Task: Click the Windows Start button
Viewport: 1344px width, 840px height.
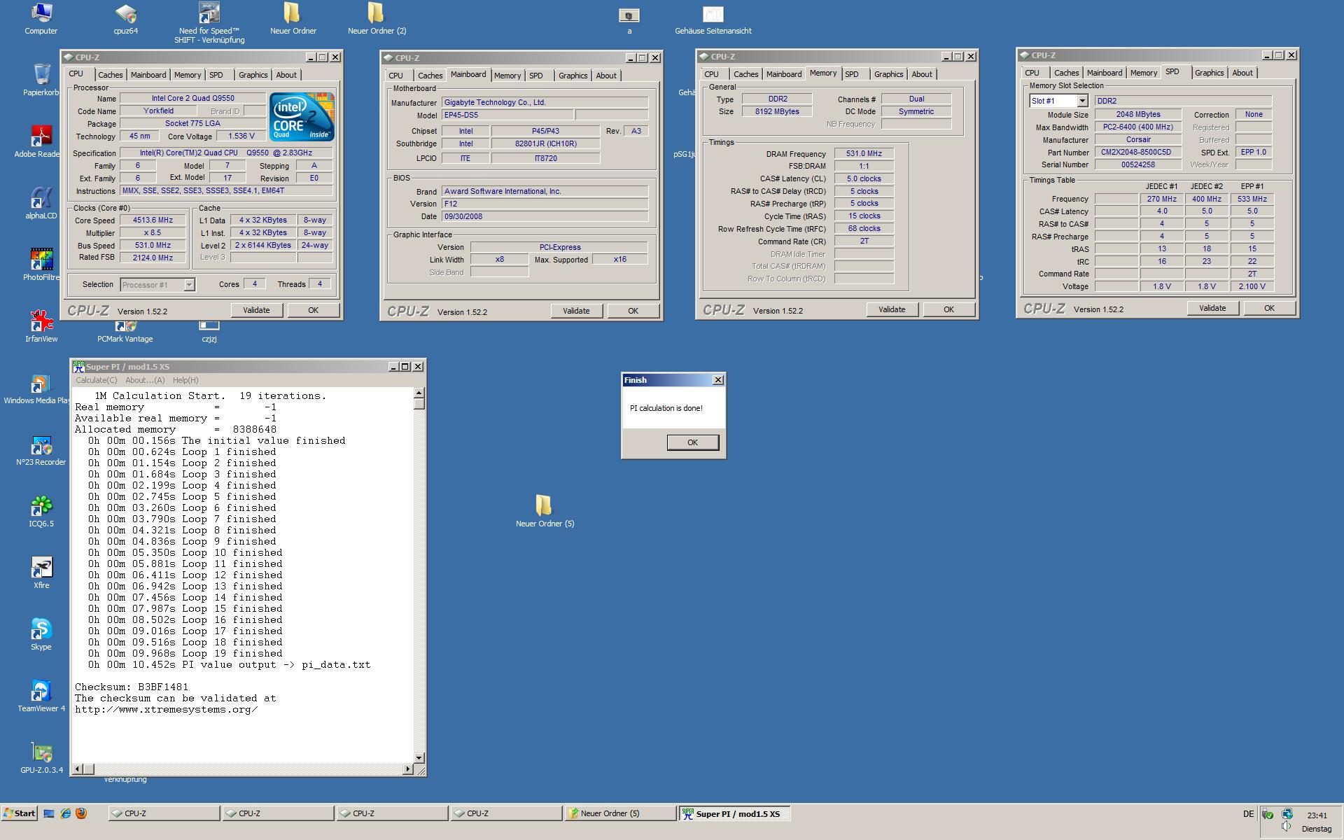Action: (x=20, y=813)
